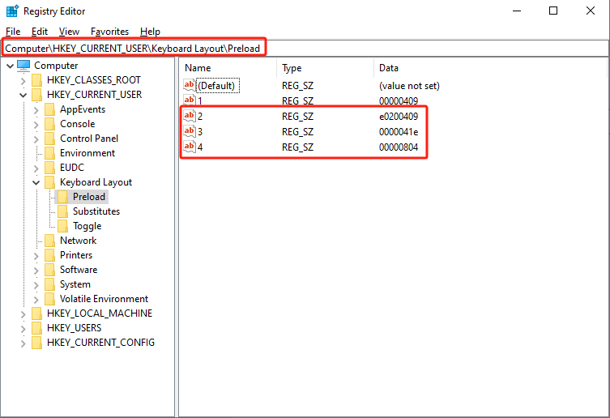Select value 3 with data 0000041e

(x=200, y=131)
